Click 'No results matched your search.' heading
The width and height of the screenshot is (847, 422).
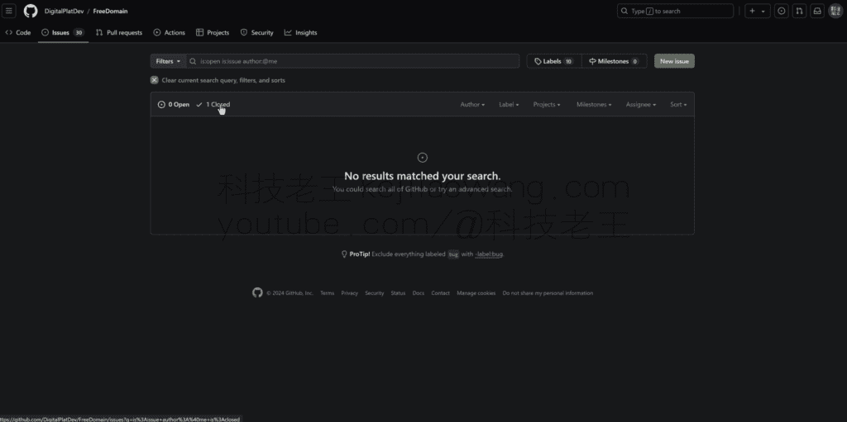pos(423,176)
